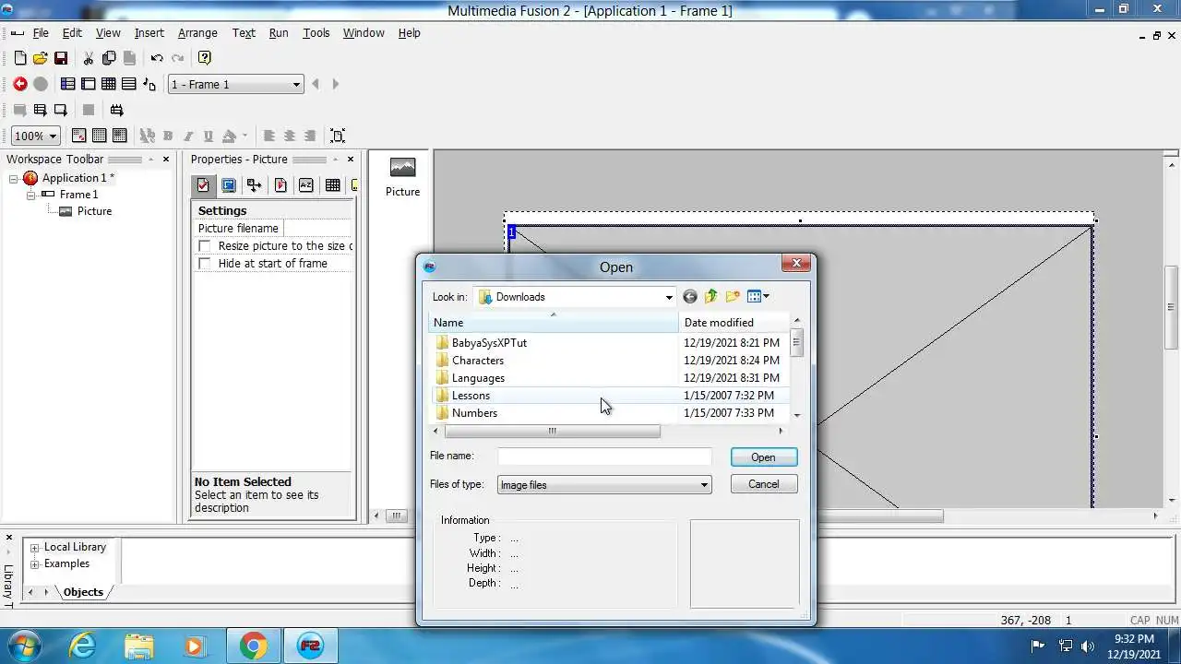Save the application with the floppy icon
Screen dimensions: 1181x664
[60, 58]
